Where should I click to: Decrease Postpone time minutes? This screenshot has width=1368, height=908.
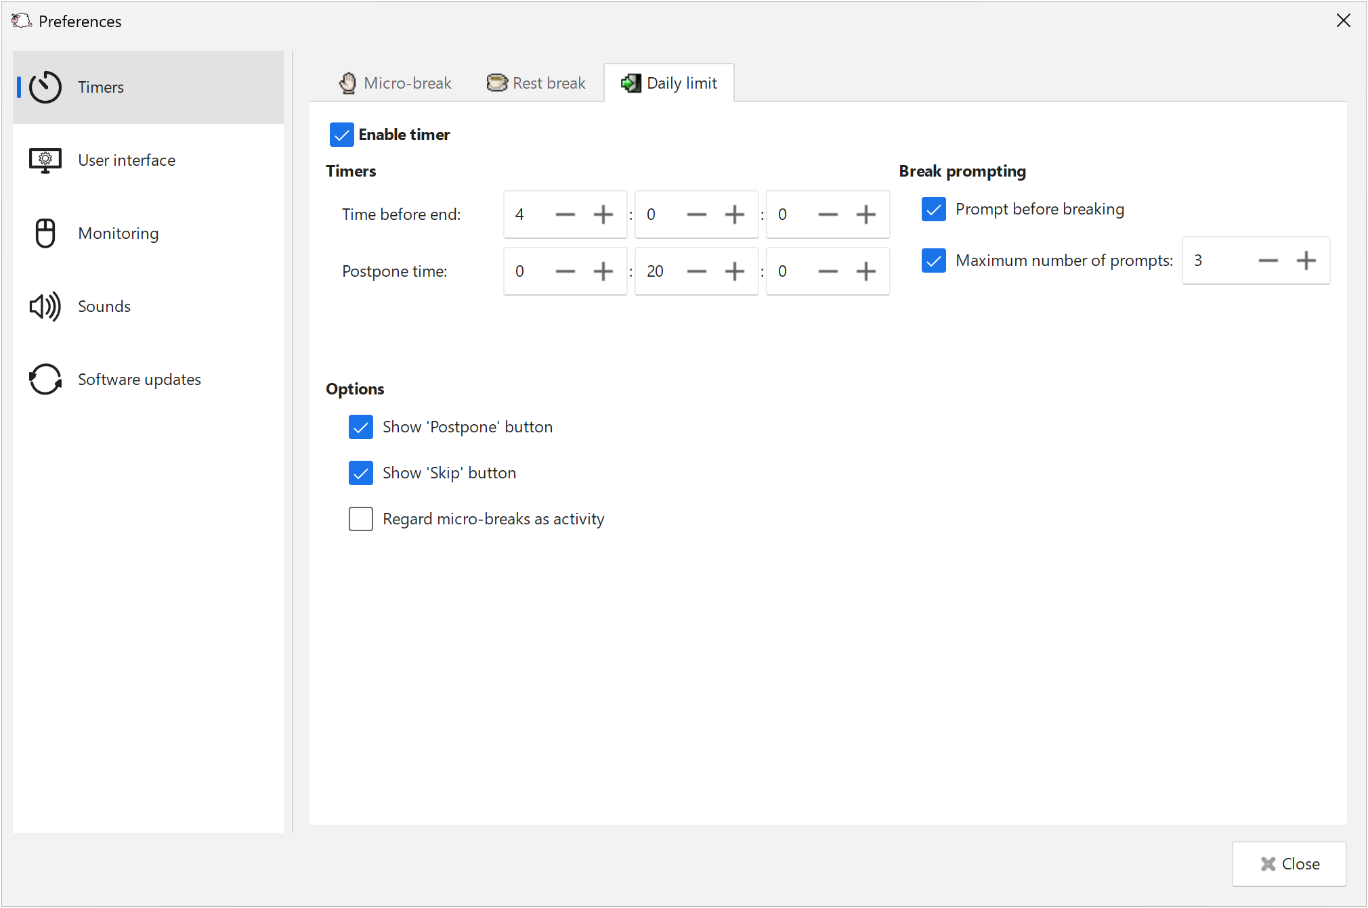coord(696,271)
